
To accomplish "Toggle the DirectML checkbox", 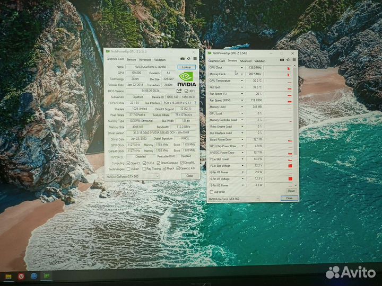I will point(182,163).
